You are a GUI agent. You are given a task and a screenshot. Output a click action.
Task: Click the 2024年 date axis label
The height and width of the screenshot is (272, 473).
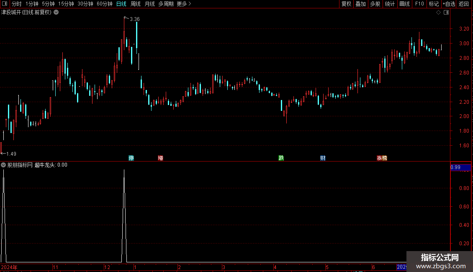tap(9, 267)
